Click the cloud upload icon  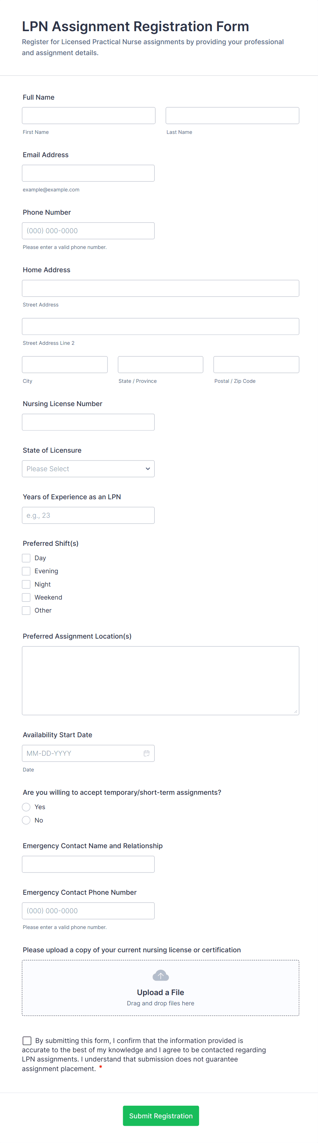tap(160, 975)
